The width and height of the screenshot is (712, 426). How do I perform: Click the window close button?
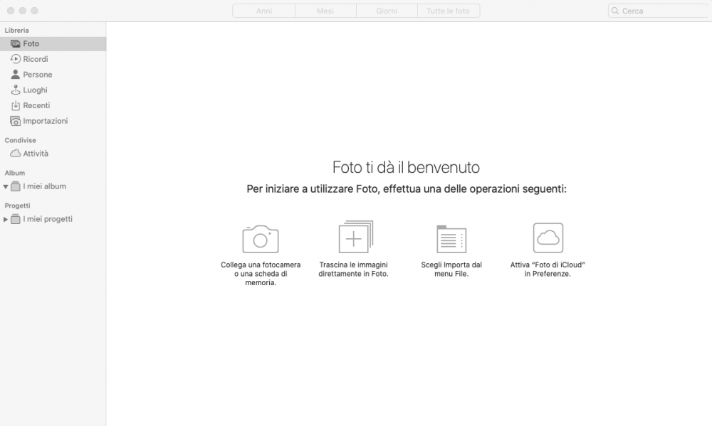tap(11, 11)
